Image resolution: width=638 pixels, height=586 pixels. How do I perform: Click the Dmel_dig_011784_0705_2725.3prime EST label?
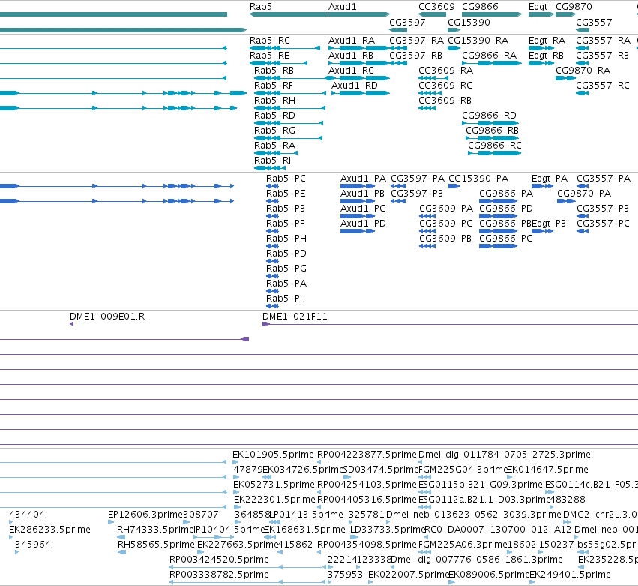(504, 455)
